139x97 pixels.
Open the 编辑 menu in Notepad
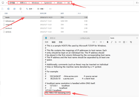(53, 42)
